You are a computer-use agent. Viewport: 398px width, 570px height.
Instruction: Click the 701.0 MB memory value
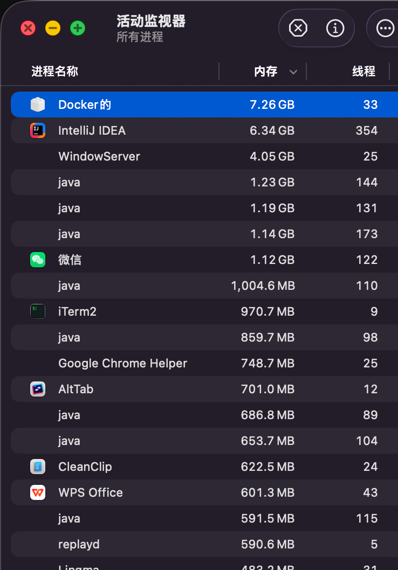pos(267,389)
